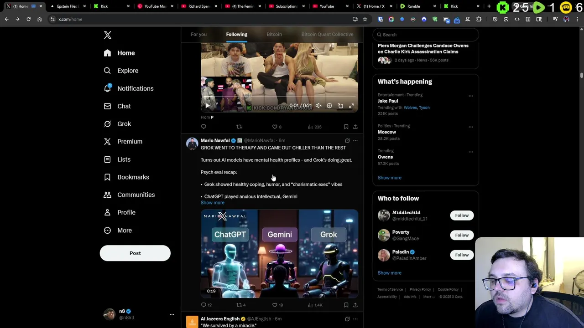Open more options for Moscow trend

point(471,127)
